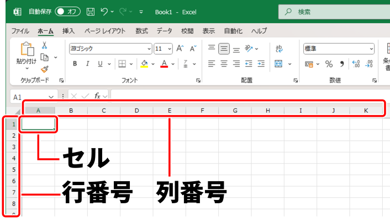Open the Copy options dropdown arrow

(56, 57)
